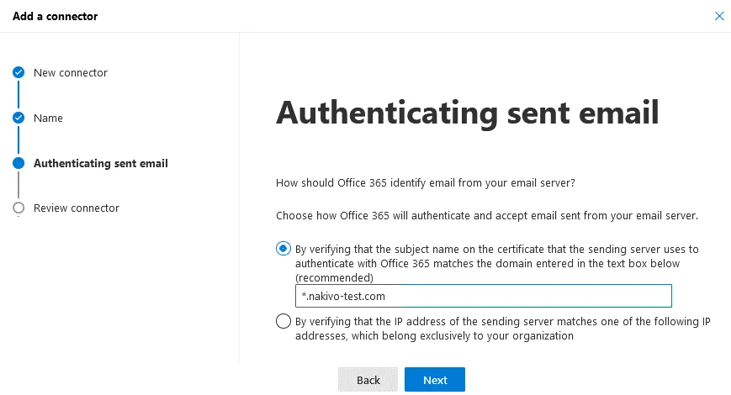Screen dimensions: 731x395
Task: Click the New connector step checkmark icon
Action: (19, 73)
